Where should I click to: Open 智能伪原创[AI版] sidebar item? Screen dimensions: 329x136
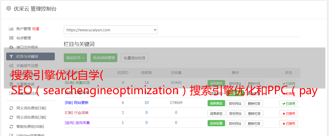coord(30,127)
